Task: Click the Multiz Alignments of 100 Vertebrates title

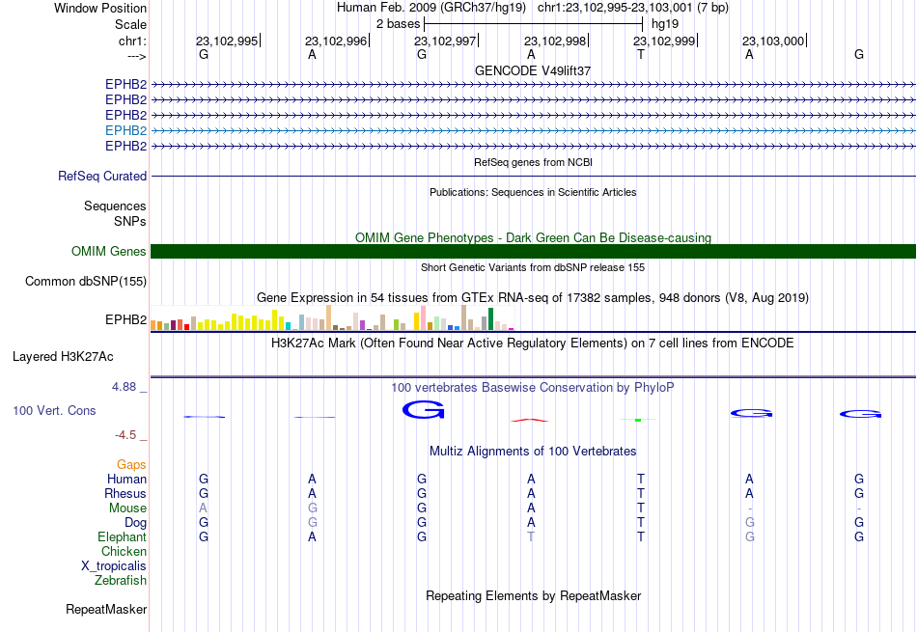Action: click(x=533, y=451)
